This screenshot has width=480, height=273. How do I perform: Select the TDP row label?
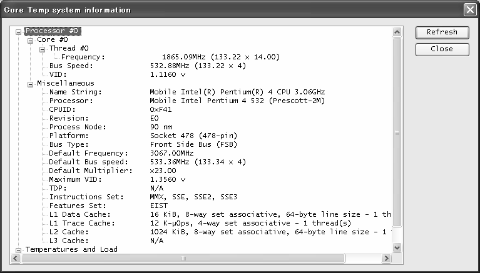(x=58, y=188)
